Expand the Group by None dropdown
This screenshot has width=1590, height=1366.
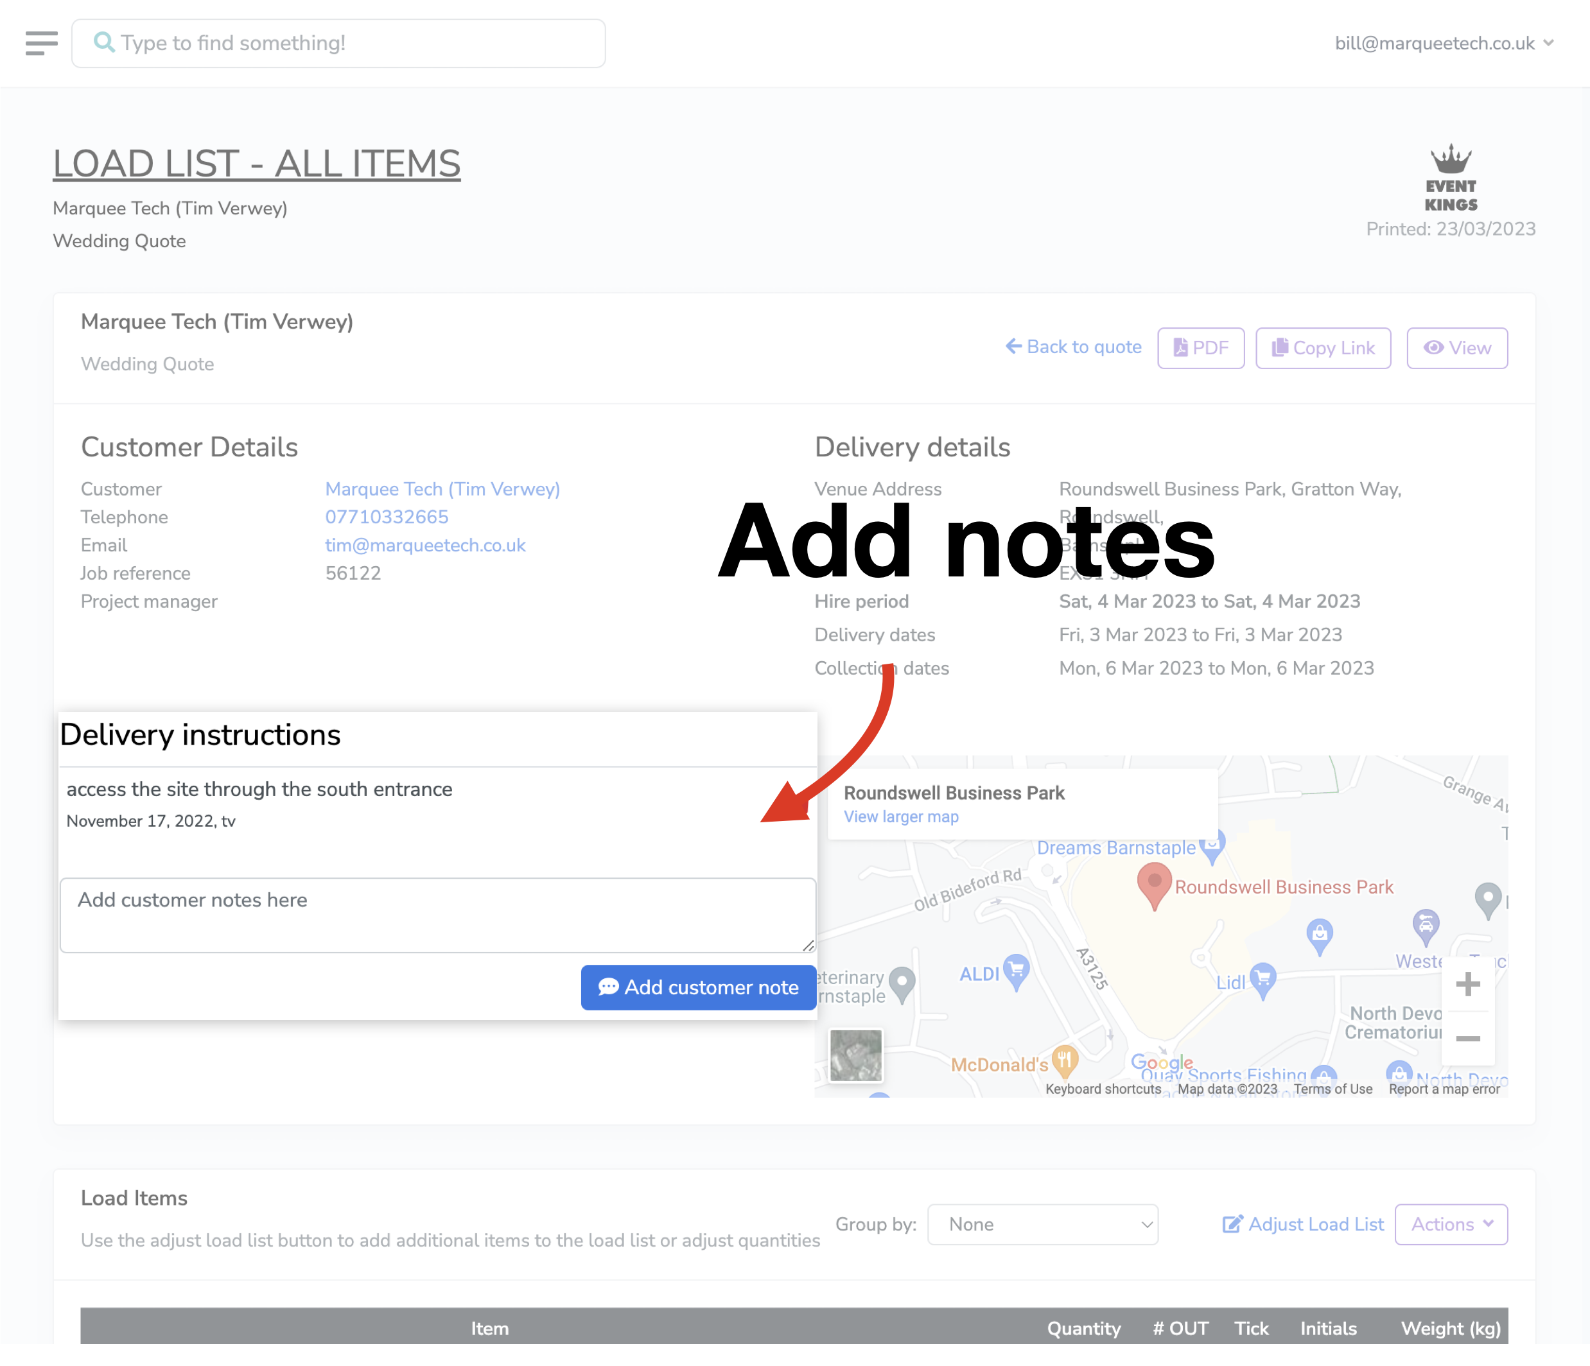(1042, 1224)
